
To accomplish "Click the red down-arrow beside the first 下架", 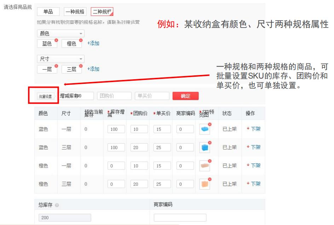I will 248,129.
